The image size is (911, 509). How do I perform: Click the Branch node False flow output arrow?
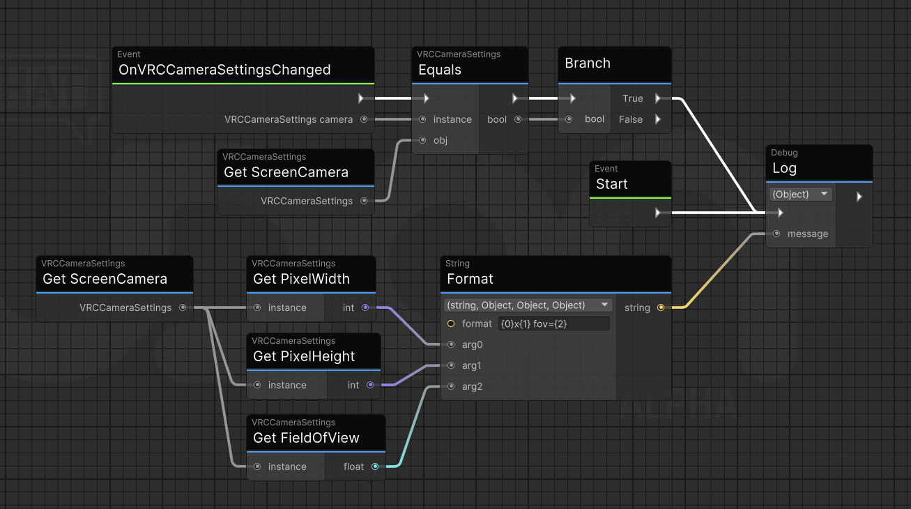[x=657, y=119]
